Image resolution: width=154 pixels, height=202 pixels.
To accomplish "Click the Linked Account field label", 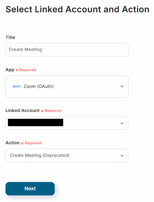I will (22, 110).
